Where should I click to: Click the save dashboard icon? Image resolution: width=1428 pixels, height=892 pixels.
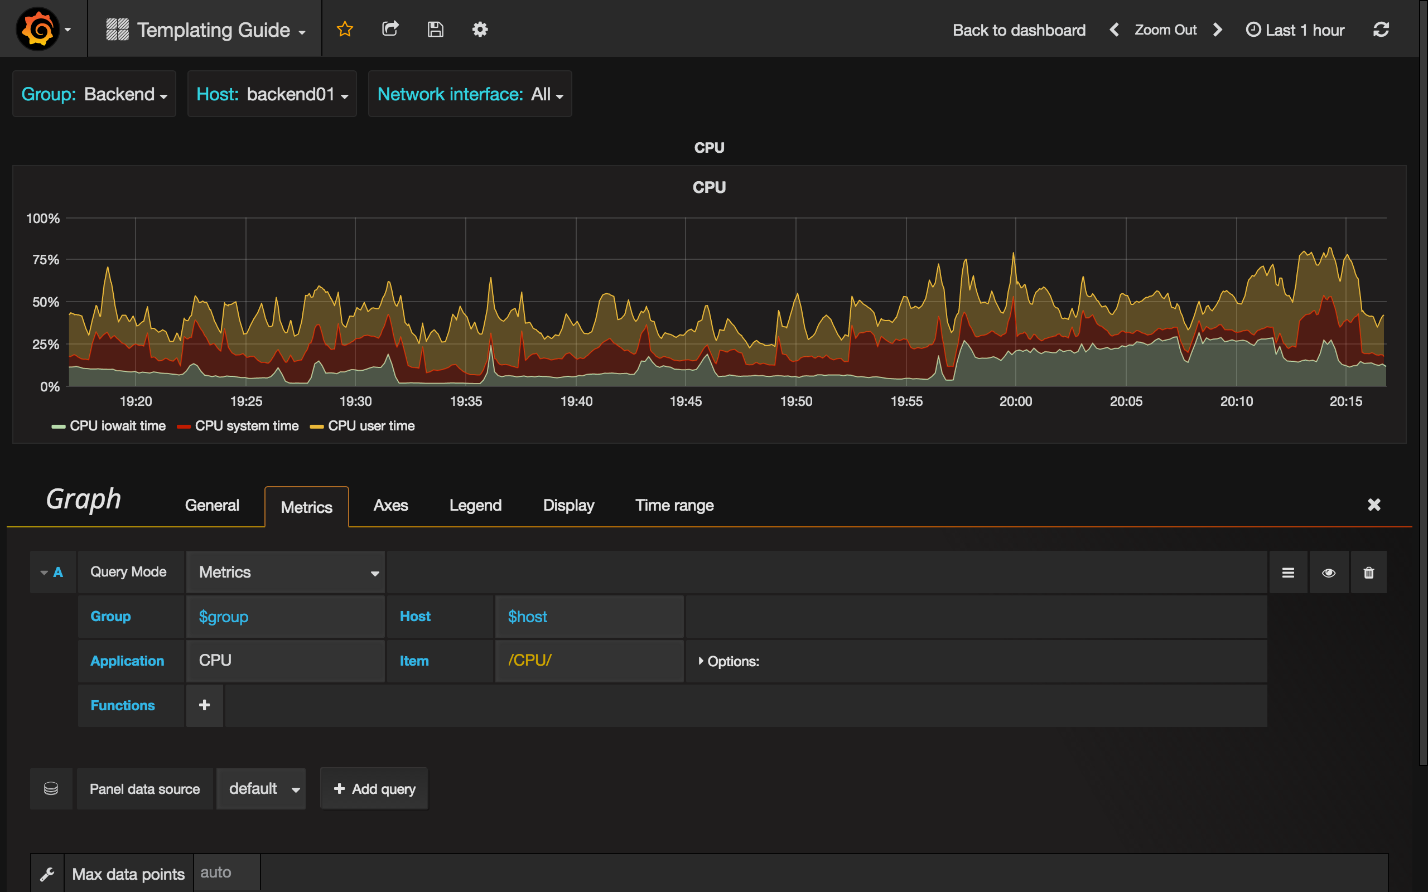tap(435, 29)
